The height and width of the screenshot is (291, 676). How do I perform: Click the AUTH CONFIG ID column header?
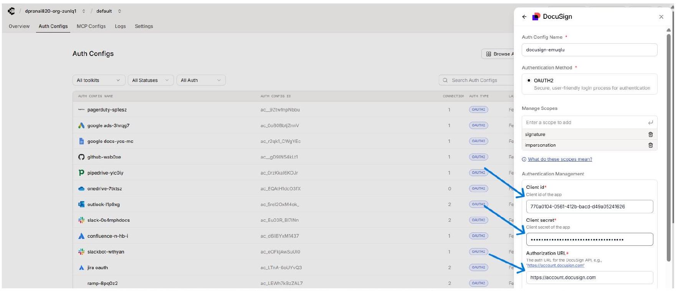[276, 96]
